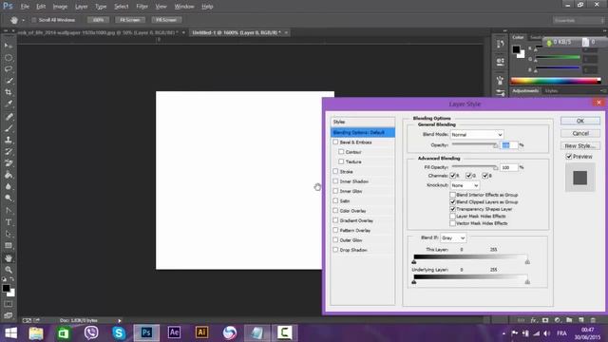Click the Fill Opacity slider track
608x342 pixels.
475,167
